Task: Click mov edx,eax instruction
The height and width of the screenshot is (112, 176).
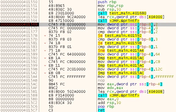Action: (x=110, y=88)
